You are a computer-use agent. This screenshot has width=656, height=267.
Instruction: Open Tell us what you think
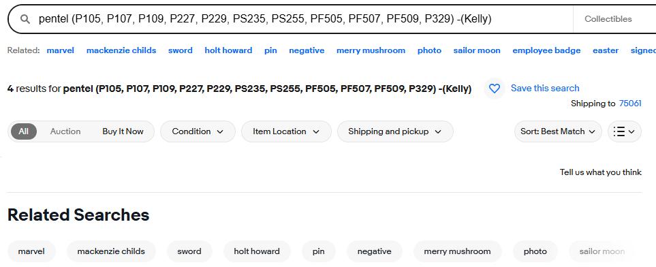point(600,172)
